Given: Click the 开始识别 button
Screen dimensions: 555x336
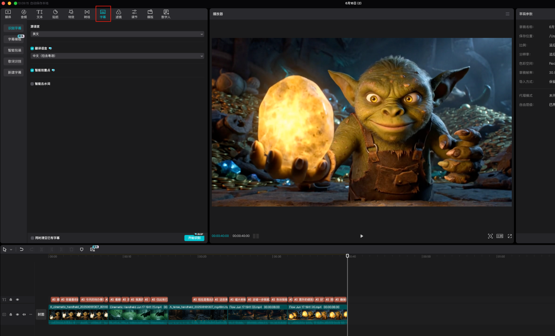Looking at the screenshot, I should [194, 238].
